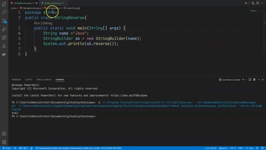The width and height of the screenshot is (266, 150).
Task: Run the Java file with play icon
Action: coord(246,3)
